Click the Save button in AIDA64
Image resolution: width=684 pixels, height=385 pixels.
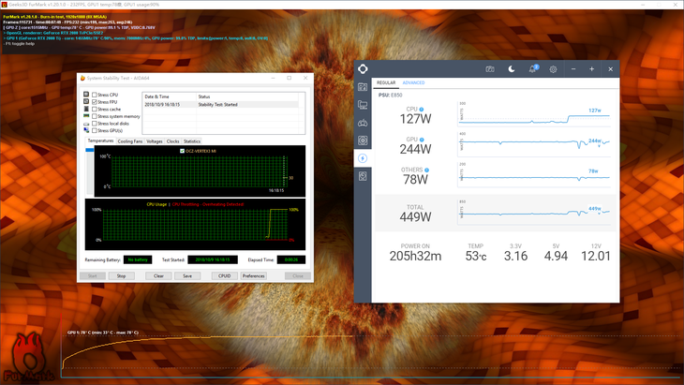click(187, 276)
